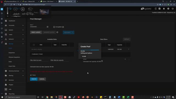Open the TrueNAS power menu icon

pyautogui.click(x=173, y=9)
